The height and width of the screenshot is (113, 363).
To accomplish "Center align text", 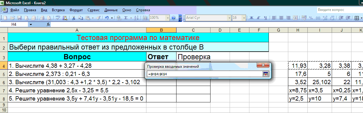I will click(x=281, y=18).
